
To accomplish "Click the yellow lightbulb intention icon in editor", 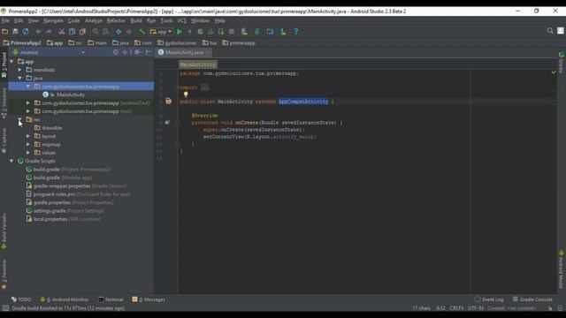I will pos(186,95).
